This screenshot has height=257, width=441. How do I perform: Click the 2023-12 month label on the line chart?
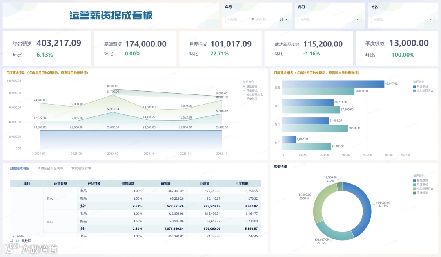pyautogui.click(x=222, y=154)
